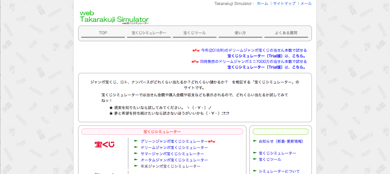This screenshot has height=174, width=390.
Task: Open the 宝くじシミュレーター navigation tab
Action: point(149,33)
